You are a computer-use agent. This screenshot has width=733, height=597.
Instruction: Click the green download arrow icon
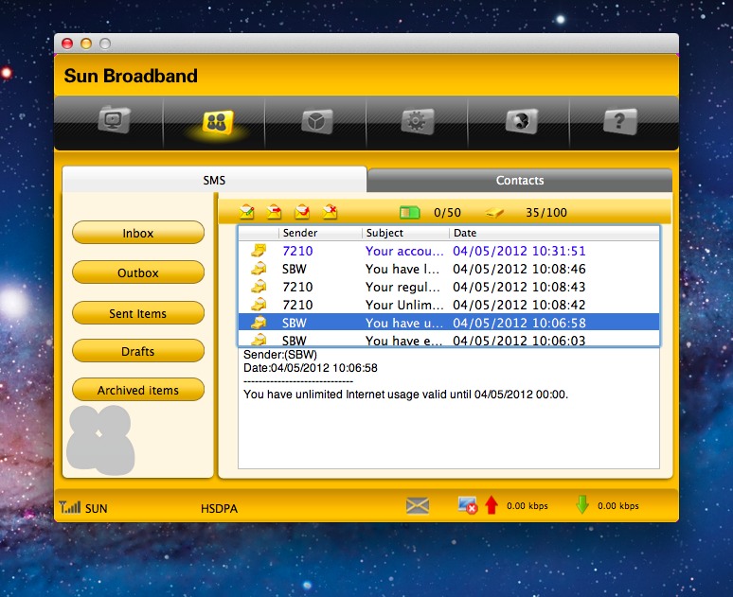[582, 505]
